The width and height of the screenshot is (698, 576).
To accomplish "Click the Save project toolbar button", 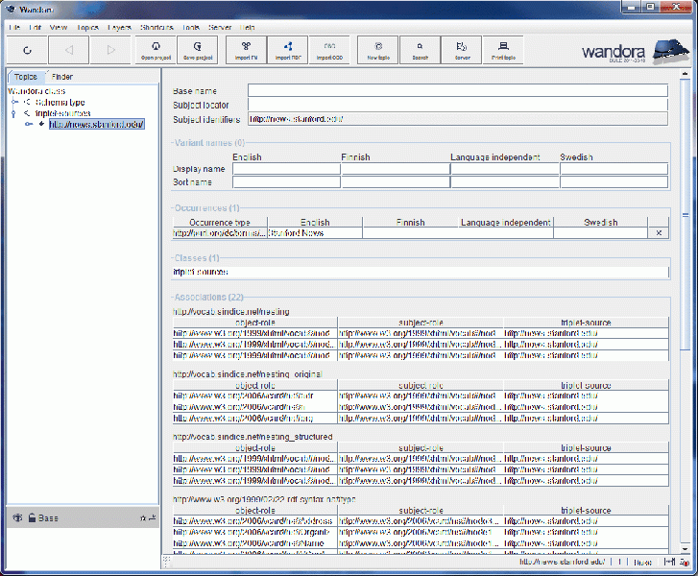I will point(197,49).
